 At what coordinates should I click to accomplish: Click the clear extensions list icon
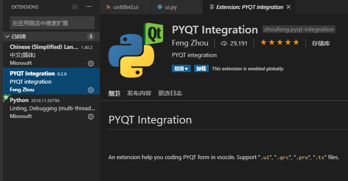coord(75,7)
